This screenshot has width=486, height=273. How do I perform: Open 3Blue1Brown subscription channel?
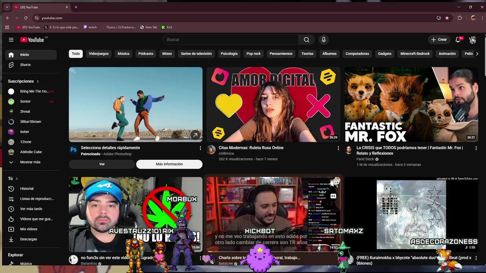coord(31,122)
